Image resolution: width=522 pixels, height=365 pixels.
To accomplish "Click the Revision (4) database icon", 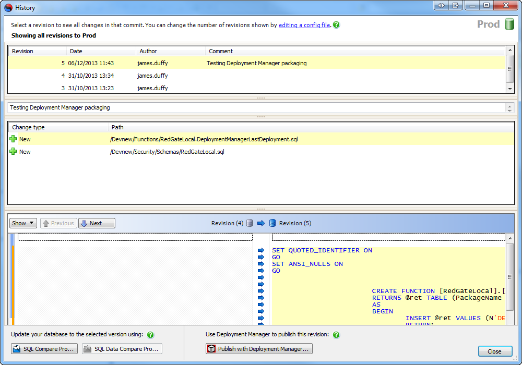I will pyautogui.click(x=250, y=223).
